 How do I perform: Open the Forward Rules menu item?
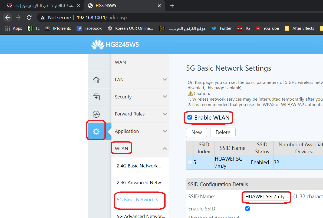140,114
